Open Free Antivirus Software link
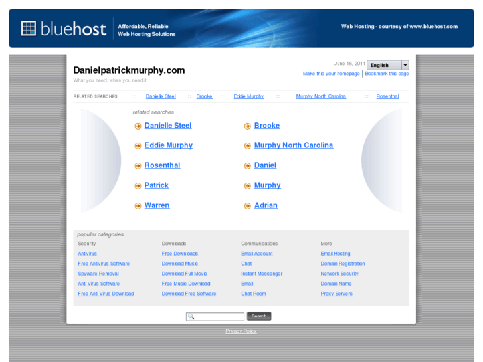Image resolution: width=483 pixels, height=362 pixels. [x=104, y=264]
